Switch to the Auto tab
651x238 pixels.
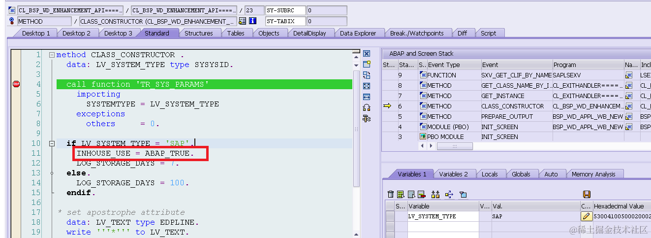point(551,174)
